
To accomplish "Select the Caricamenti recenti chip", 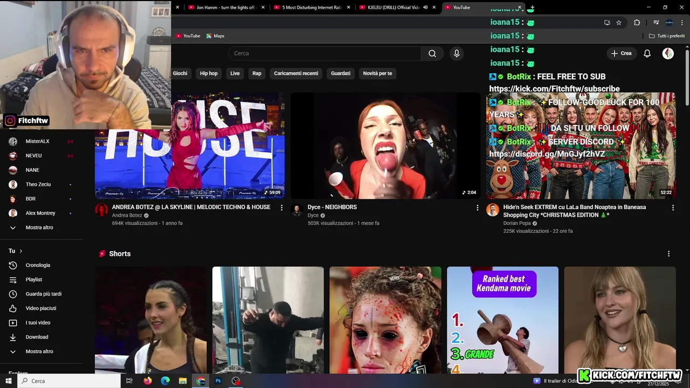I will [x=296, y=73].
